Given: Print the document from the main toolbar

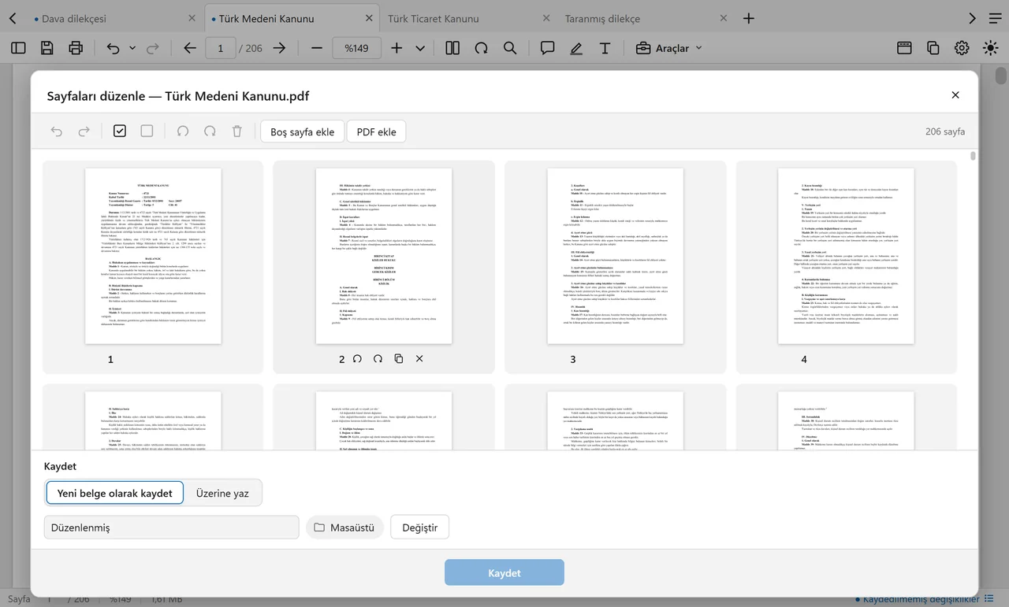Looking at the screenshot, I should (76, 48).
